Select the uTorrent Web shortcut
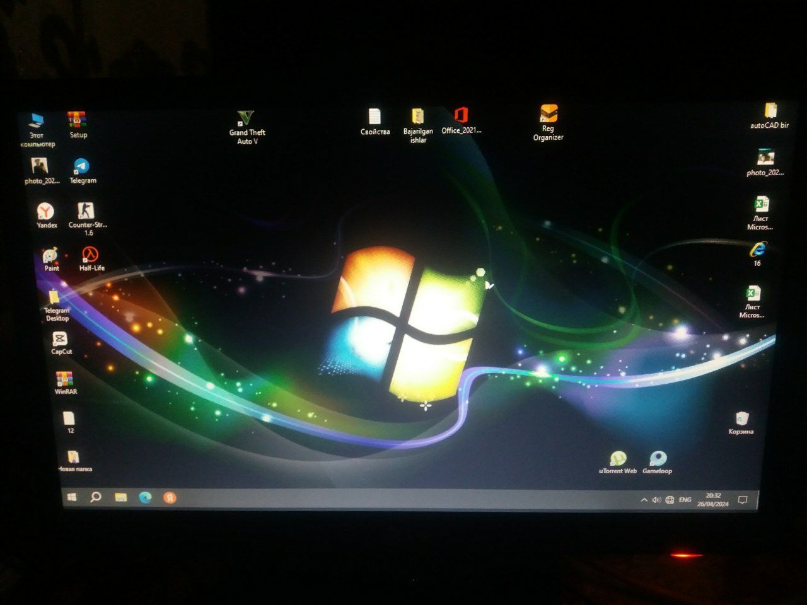 618,463
